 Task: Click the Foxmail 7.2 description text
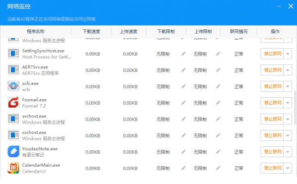[x=34, y=106]
